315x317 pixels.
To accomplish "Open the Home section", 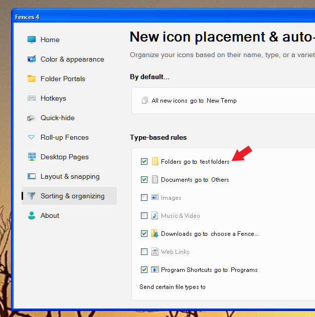I will 69,40.
